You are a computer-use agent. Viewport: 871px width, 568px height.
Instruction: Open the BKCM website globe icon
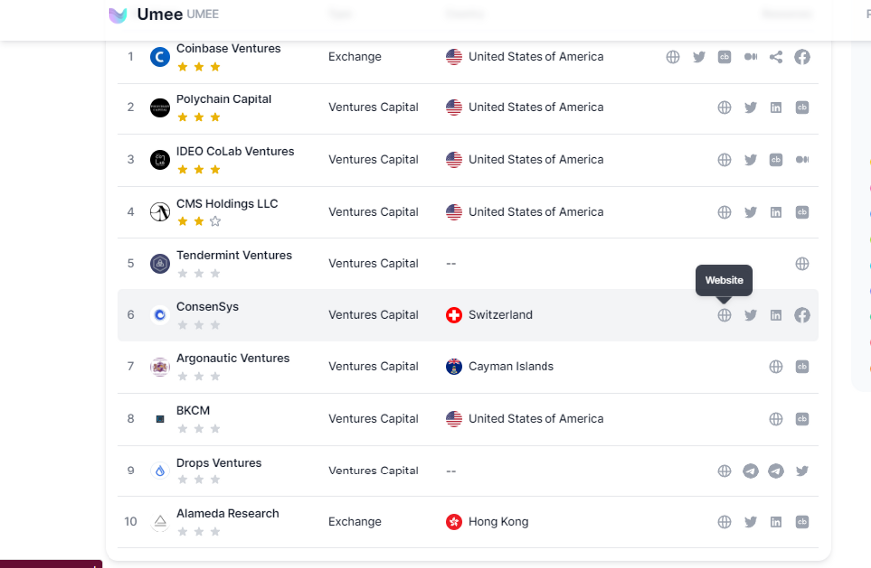pos(776,419)
